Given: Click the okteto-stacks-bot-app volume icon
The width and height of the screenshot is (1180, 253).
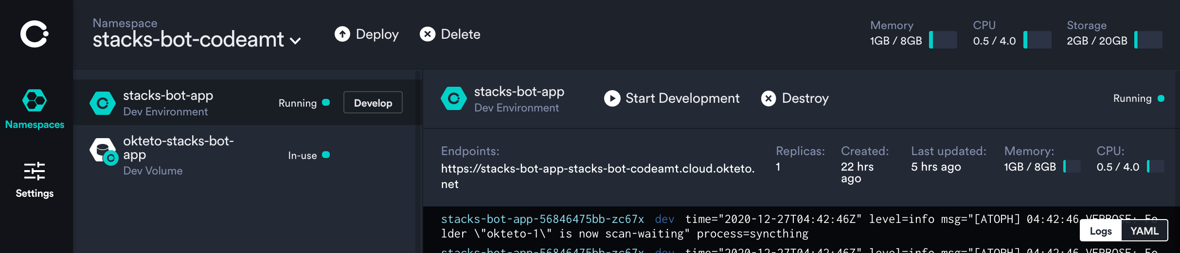Looking at the screenshot, I should tap(104, 151).
